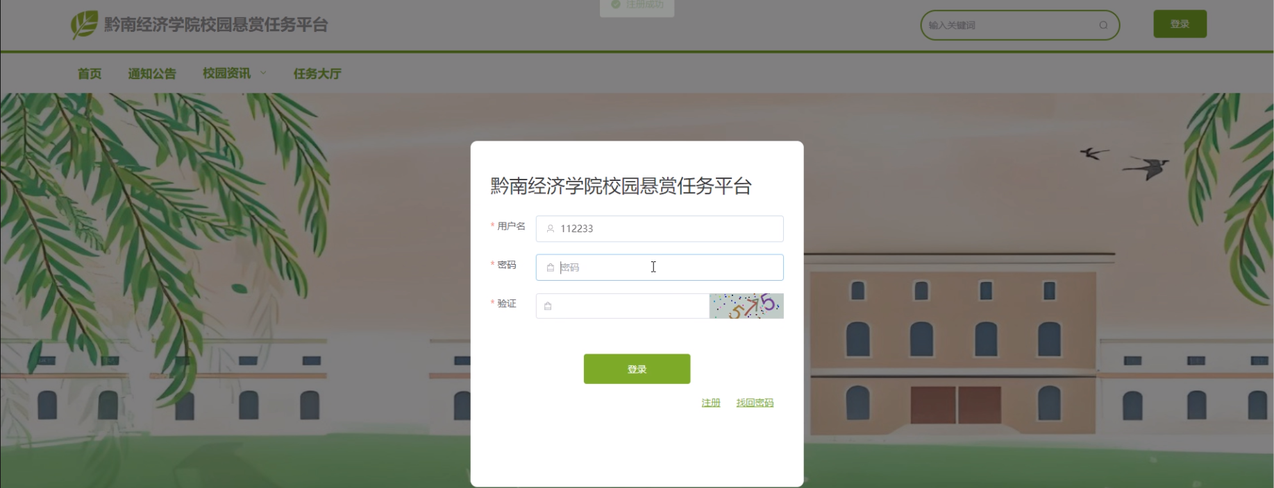Screen dimensions: 1274x488
Task: Click the site title 黔南经济学院校园悬赏任务平台 in header
Action: (x=216, y=25)
